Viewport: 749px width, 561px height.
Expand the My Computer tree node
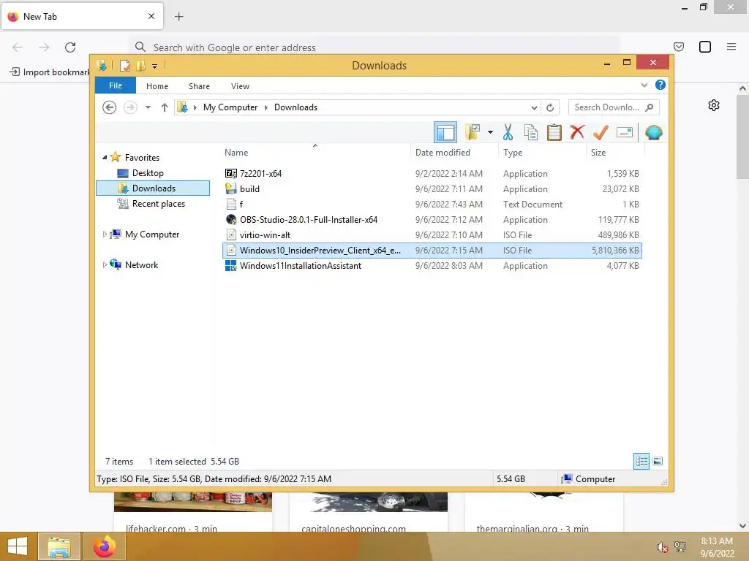105,234
